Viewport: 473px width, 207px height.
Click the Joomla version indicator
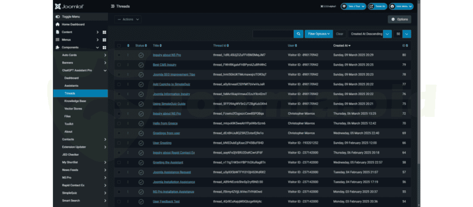pos(329,6)
